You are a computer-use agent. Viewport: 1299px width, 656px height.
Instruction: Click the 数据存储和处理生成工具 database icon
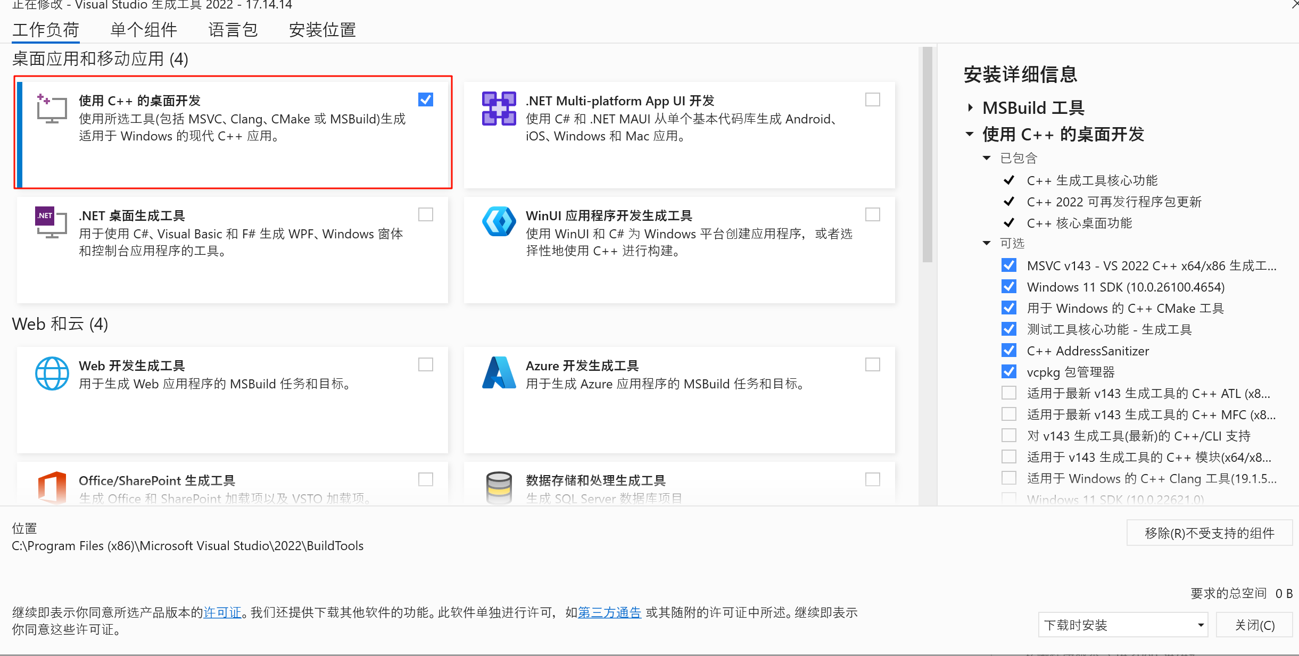tap(499, 487)
